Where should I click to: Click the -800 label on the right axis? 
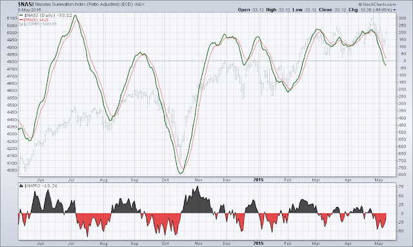[401, 175]
